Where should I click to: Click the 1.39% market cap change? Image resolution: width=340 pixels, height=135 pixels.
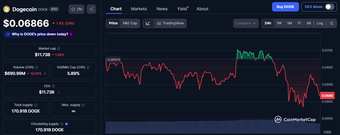(x=60, y=55)
